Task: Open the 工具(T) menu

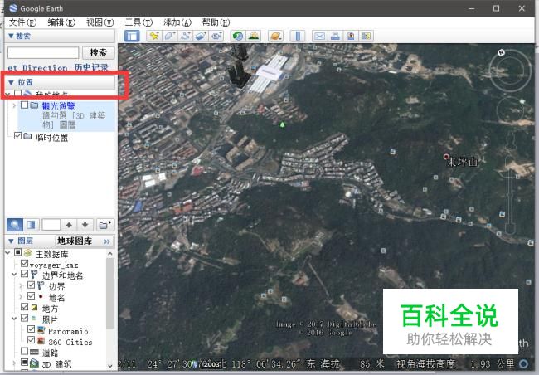Action: pos(138,22)
